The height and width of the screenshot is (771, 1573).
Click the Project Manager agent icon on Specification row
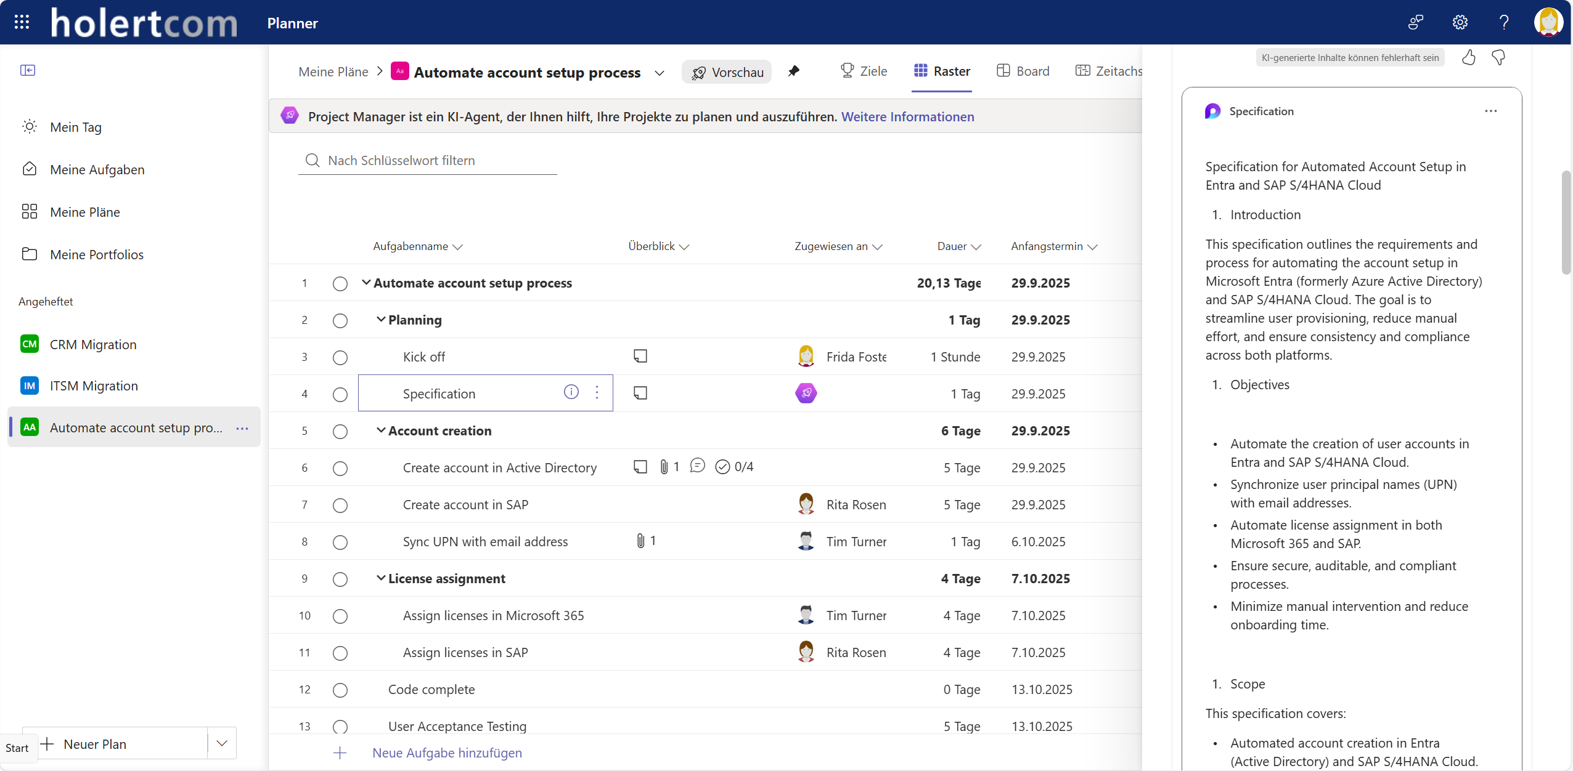tap(806, 393)
